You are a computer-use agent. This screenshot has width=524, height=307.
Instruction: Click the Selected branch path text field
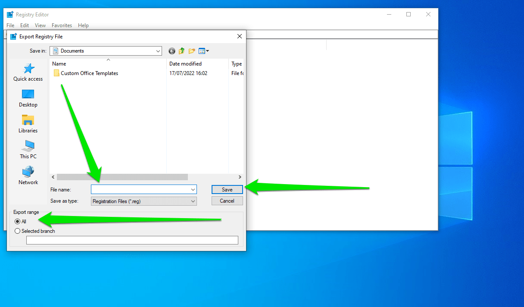[132, 240]
